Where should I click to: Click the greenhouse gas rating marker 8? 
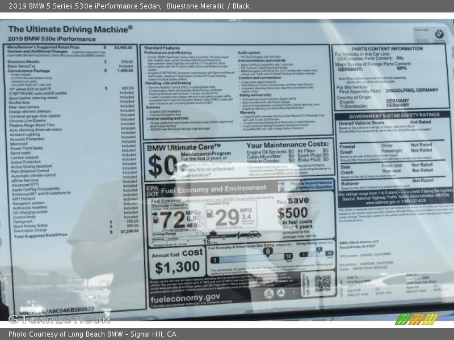tap(268, 252)
